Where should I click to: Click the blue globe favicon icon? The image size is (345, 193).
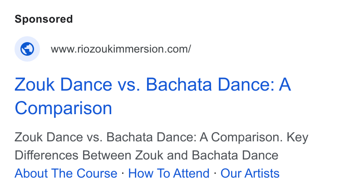[27, 49]
